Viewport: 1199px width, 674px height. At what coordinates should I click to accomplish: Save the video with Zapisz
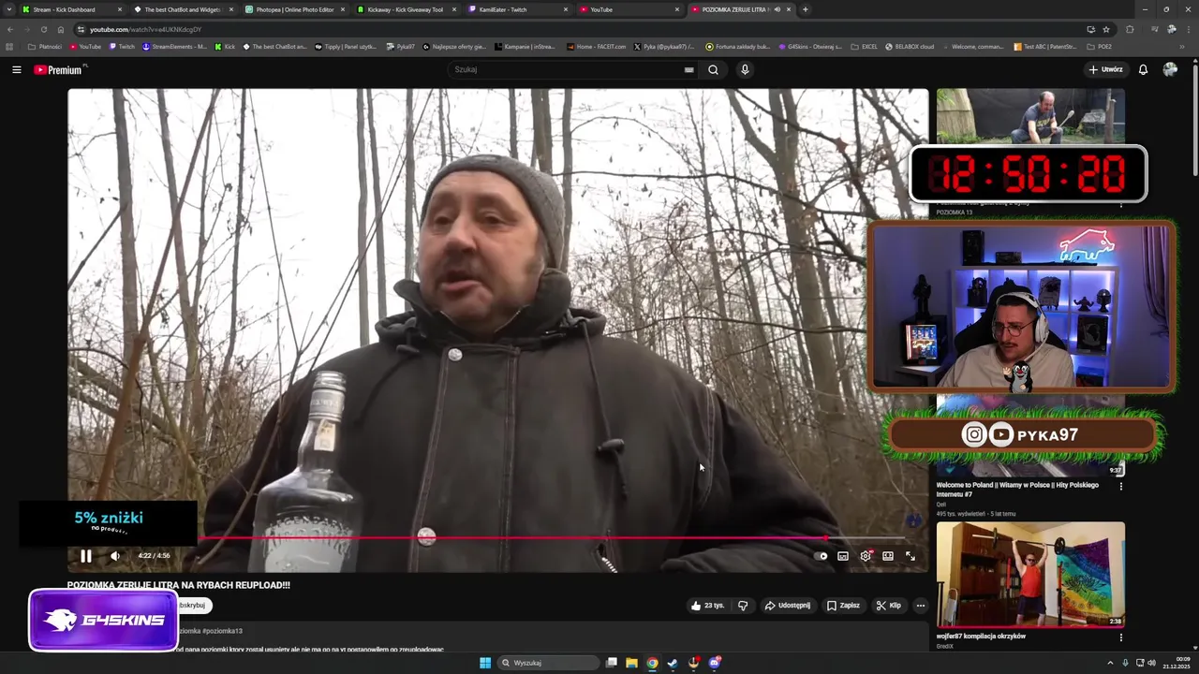[843, 606]
